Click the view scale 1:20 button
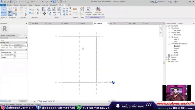 (33, 101)
